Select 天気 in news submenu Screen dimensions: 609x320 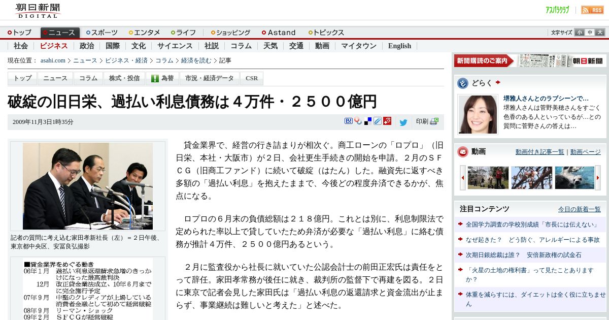(270, 46)
